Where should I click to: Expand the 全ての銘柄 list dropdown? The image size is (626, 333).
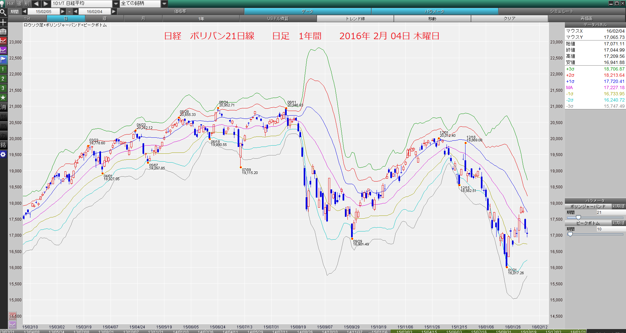point(164,4)
